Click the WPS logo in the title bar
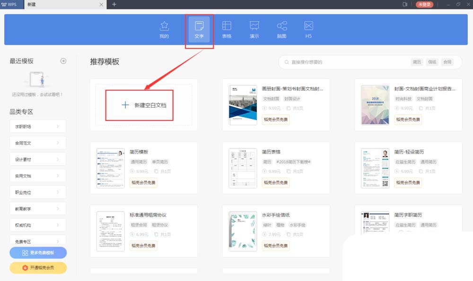Image resolution: width=473 pixels, height=281 pixels. click(8, 4)
